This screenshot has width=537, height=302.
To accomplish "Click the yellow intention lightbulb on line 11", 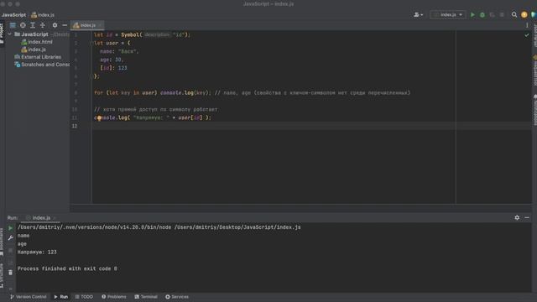I will click(x=99, y=117).
